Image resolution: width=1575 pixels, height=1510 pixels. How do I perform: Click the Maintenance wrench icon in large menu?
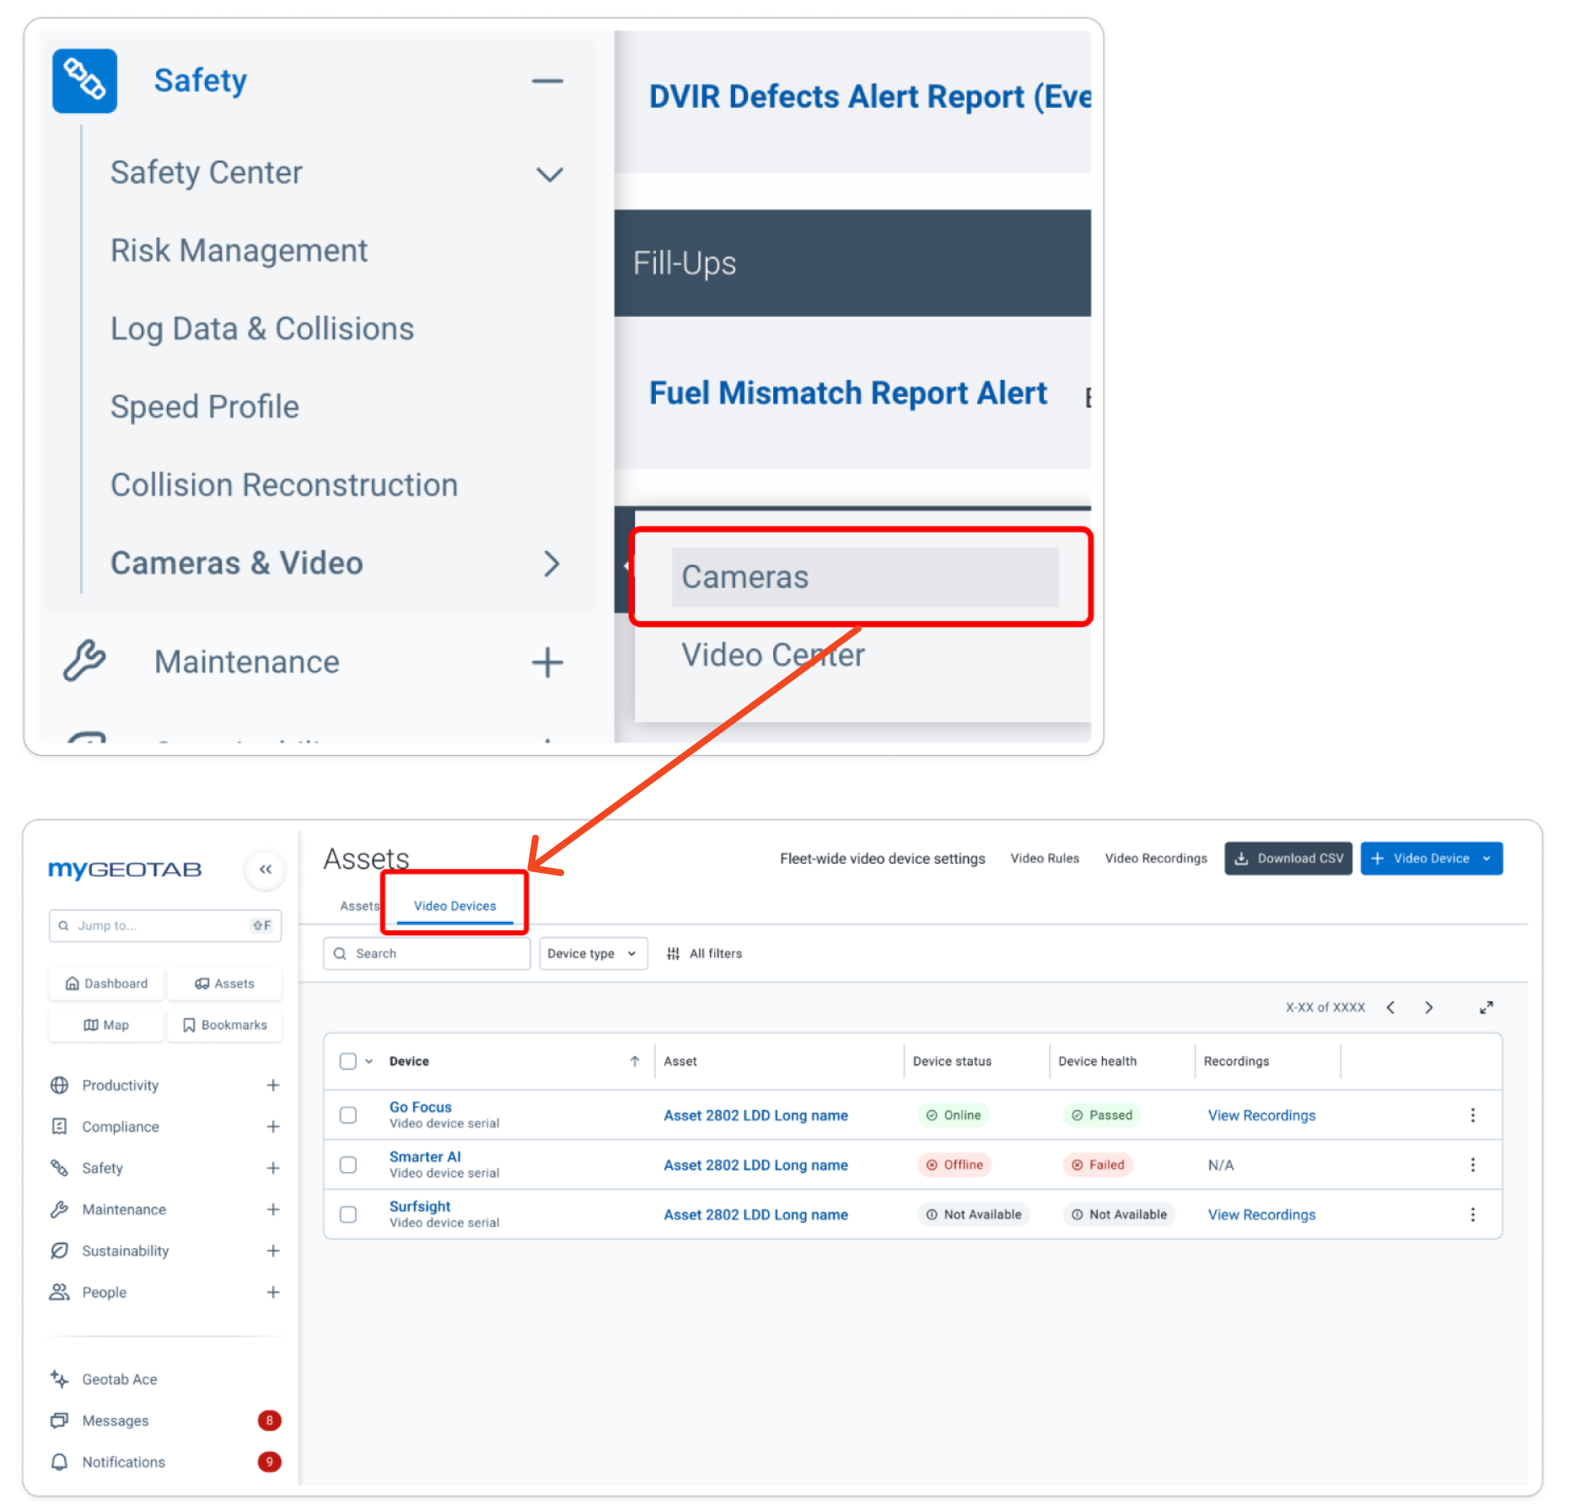tap(84, 661)
